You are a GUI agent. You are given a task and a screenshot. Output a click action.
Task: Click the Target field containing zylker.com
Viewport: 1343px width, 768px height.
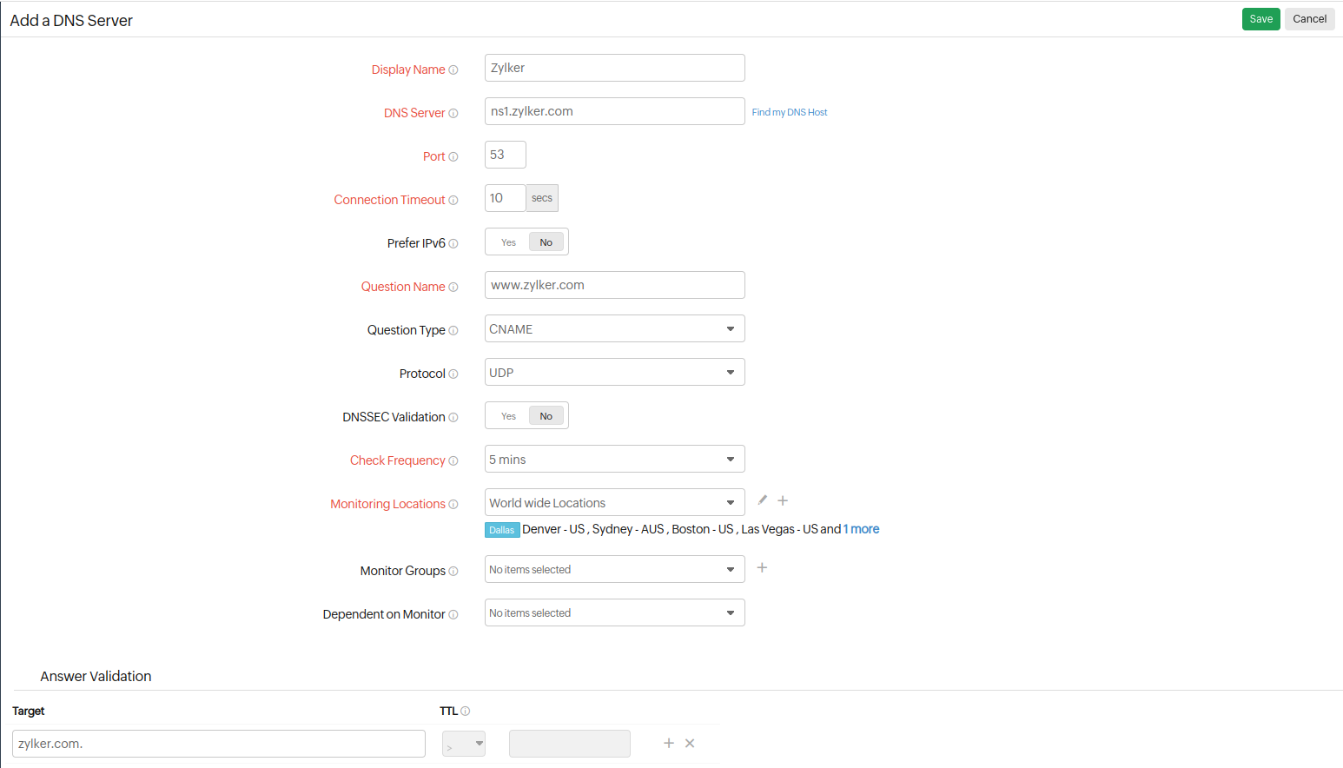pos(217,743)
